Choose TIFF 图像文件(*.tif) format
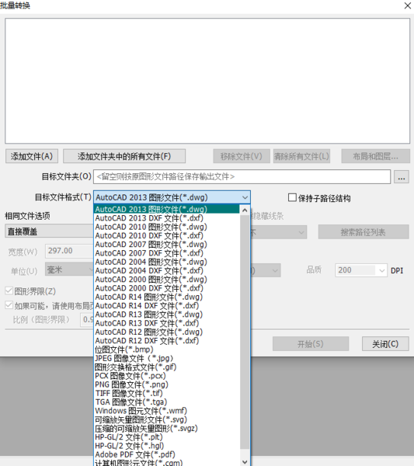414x466 pixels. pos(167,393)
